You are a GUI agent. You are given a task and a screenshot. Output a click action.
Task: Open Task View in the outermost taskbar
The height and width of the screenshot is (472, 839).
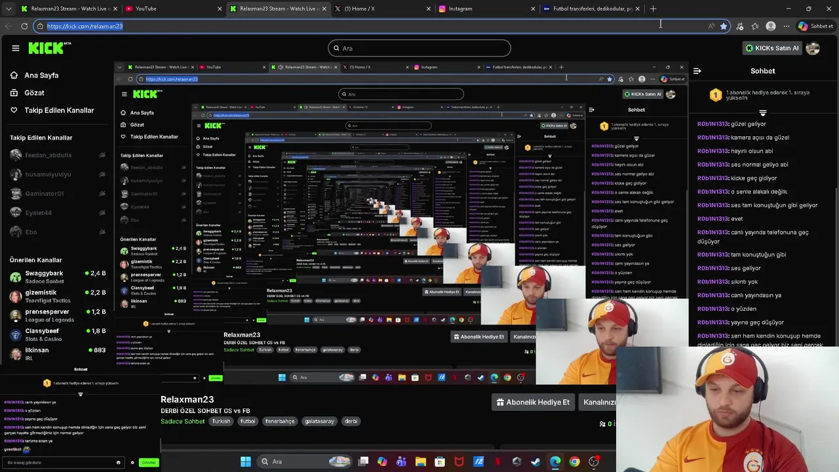coord(363,462)
